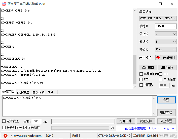The width and height of the screenshot is (178, 139).
Task: Toggle the DTR checkbox
Action: 161,74
